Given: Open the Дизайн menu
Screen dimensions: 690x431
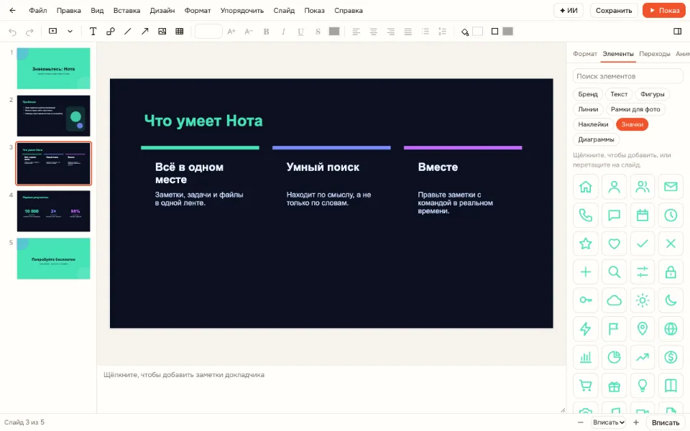Looking at the screenshot, I should (x=162, y=11).
